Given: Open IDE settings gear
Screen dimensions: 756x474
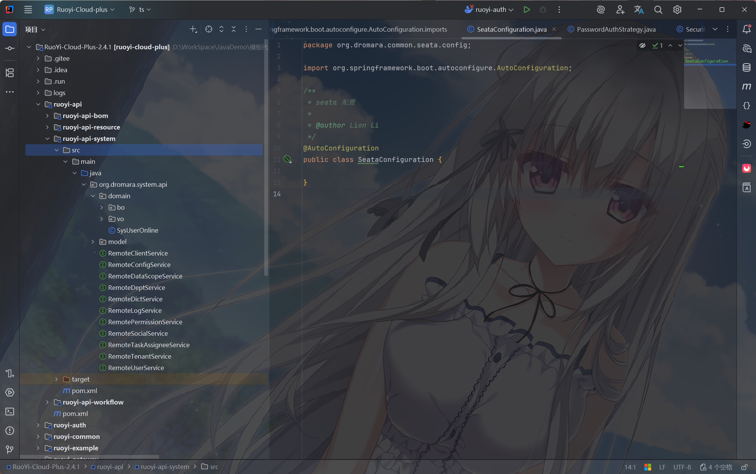Looking at the screenshot, I should click(677, 10).
